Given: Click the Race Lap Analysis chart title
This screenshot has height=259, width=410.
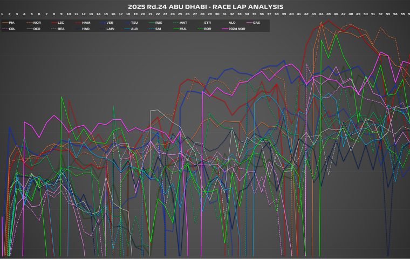Looking at the screenshot, I should tap(205, 6).
